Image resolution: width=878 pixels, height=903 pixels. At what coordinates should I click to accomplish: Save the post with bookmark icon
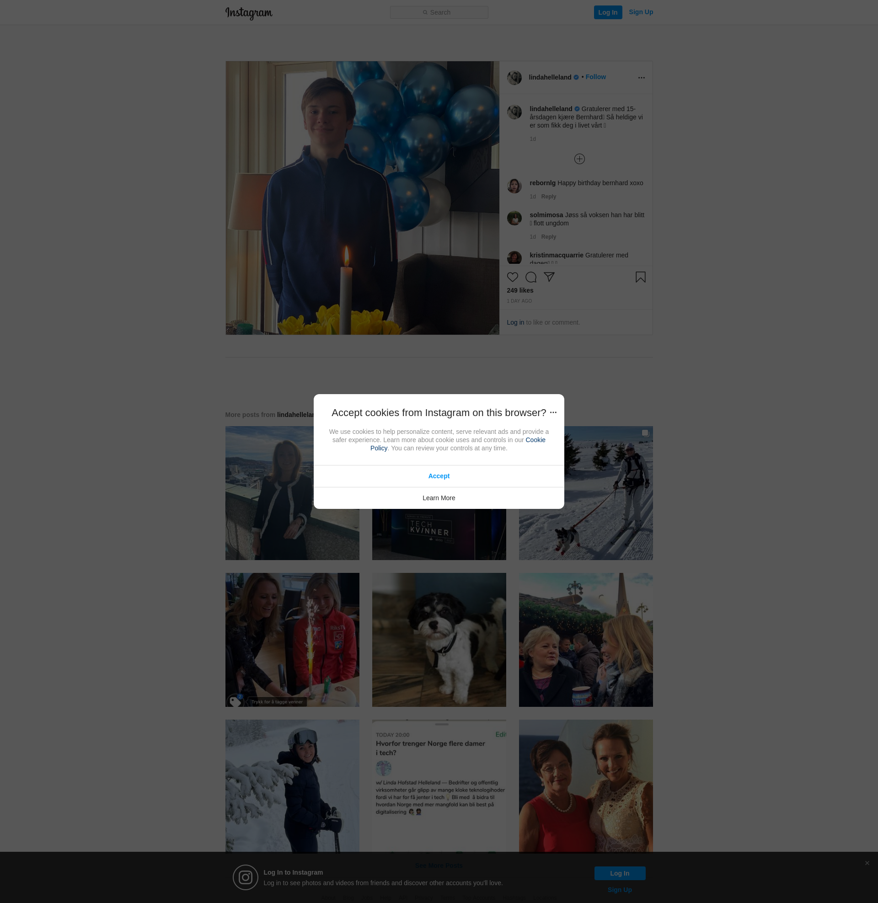pyautogui.click(x=640, y=277)
